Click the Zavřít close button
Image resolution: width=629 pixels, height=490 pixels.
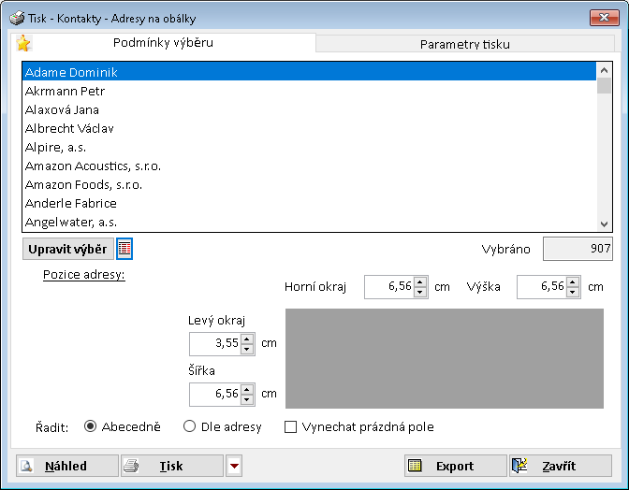pyautogui.click(x=560, y=466)
